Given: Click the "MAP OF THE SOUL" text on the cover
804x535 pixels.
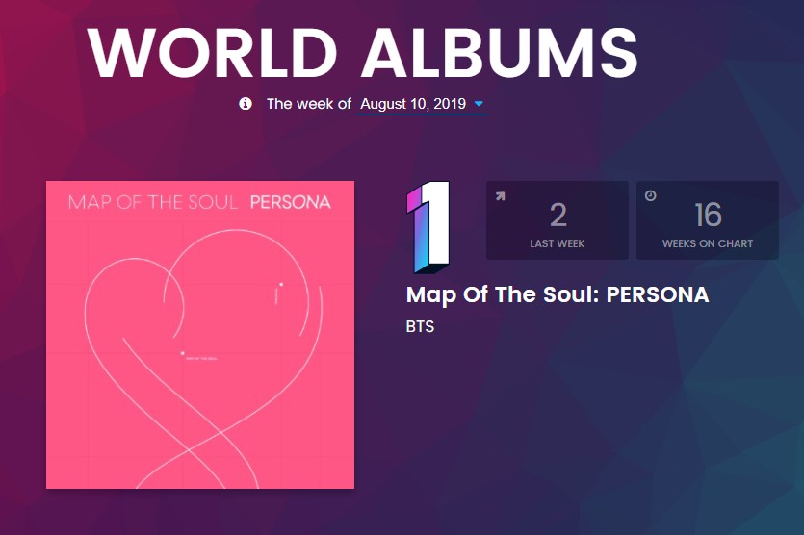Looking at the screenshot, I should click(153, 202).
